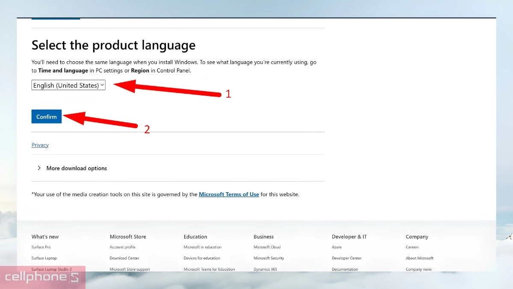Open Dynamics 365 footer link

point(265,269)
